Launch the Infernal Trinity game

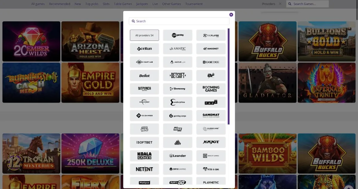(327, 83)
